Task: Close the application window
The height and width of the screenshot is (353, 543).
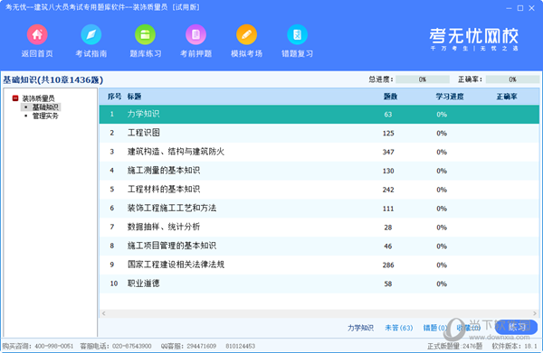Action: [532, 8]
